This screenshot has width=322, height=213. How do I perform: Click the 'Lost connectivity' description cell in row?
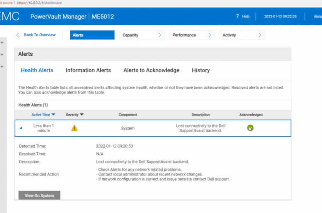pyautogui.click(x=201, y=128)
